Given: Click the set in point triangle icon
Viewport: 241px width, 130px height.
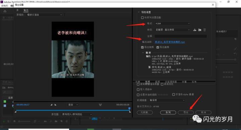Looking at the screenshot, I should click(51, 105).
